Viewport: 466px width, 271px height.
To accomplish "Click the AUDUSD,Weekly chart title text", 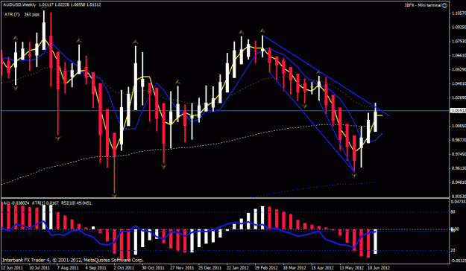I will tap(19, 4).
